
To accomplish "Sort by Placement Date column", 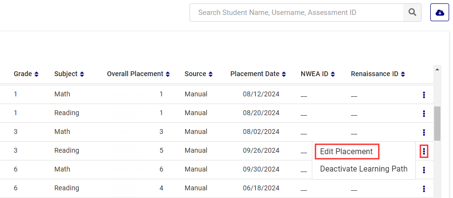I will coord(258,74).
